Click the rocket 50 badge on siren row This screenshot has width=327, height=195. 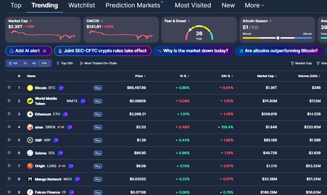61,127
